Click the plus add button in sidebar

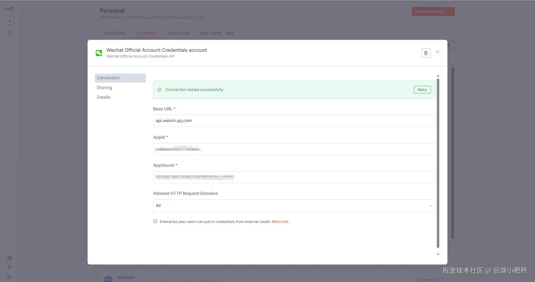(x=10, y=20)
